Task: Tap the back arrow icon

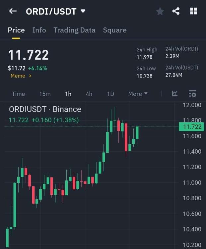Action: (x=13, y=11)
